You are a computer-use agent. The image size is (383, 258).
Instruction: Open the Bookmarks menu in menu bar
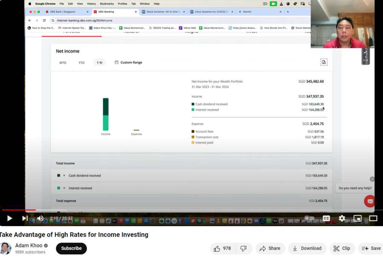[106, 4]
